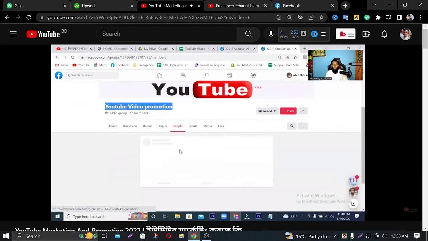Image resolution: width=428 pixels, height=241 pixels.
Task: Start voice search with the microphone icon
Action: (271, 34)
